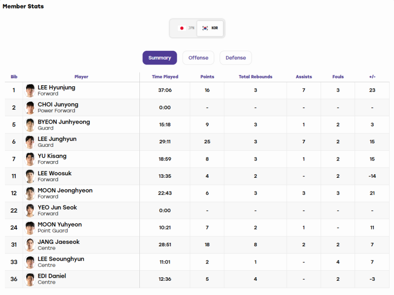Viewport: 394px width, 295px height.
Task: Click the Player column header
Action: [81, 77]
